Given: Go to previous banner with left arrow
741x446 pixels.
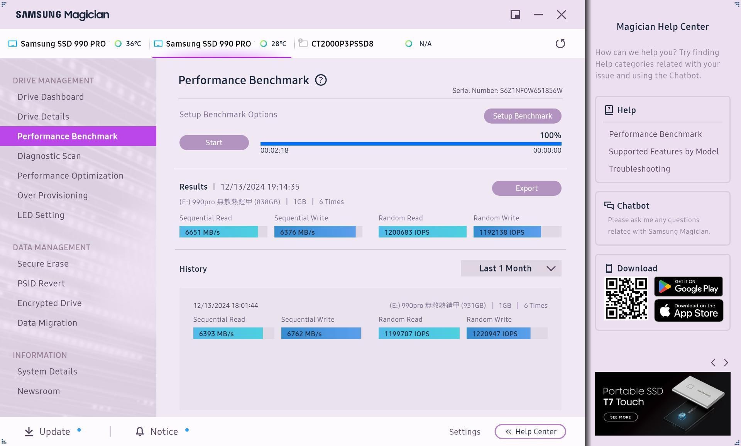Looking at the screenshot, I should click(713, 363).
